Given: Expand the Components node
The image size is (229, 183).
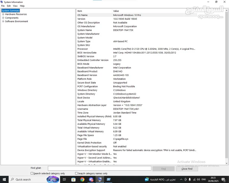Looking at the screenshot, I should point(3,18).
